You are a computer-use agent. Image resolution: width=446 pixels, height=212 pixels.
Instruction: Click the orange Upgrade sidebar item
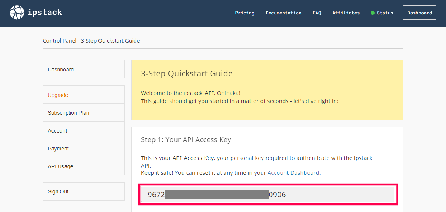[x=84, y=95]
